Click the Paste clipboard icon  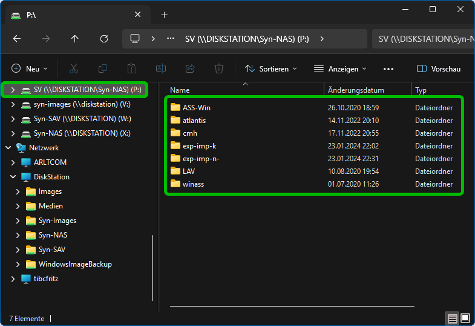click(x=132, y=69)
